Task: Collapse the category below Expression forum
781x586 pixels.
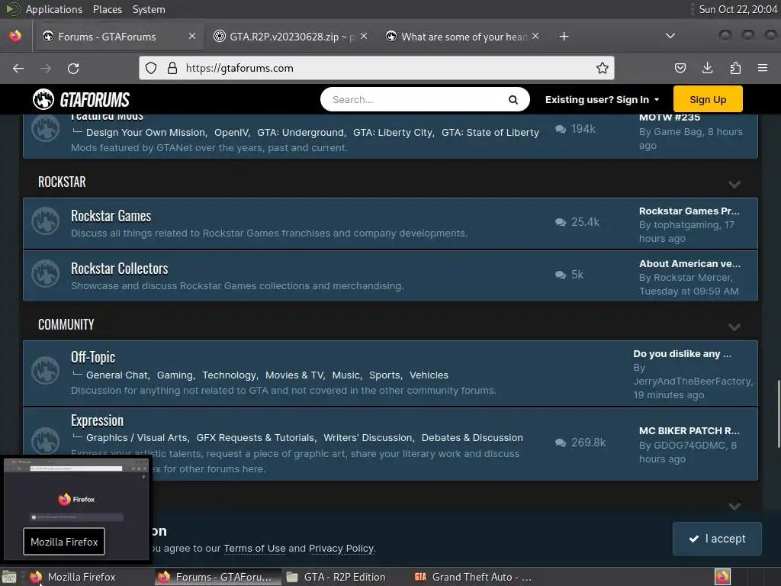Action: [x=734, y=507]
